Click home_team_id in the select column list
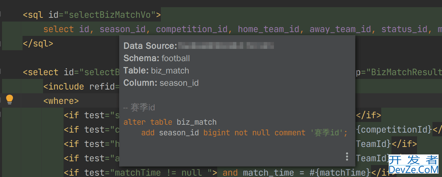 [268, 29]
